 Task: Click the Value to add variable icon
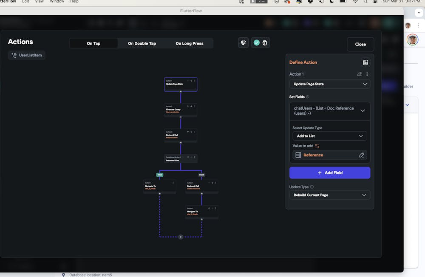click(317, 146)
